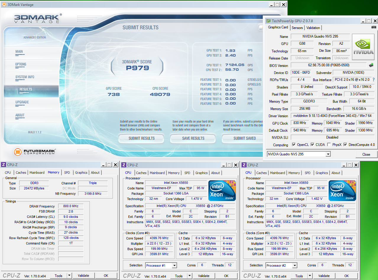Screen dimensions: 378x280
Task: Click Validate in the Memory CPU-Z window
Action: pos(83,276)
